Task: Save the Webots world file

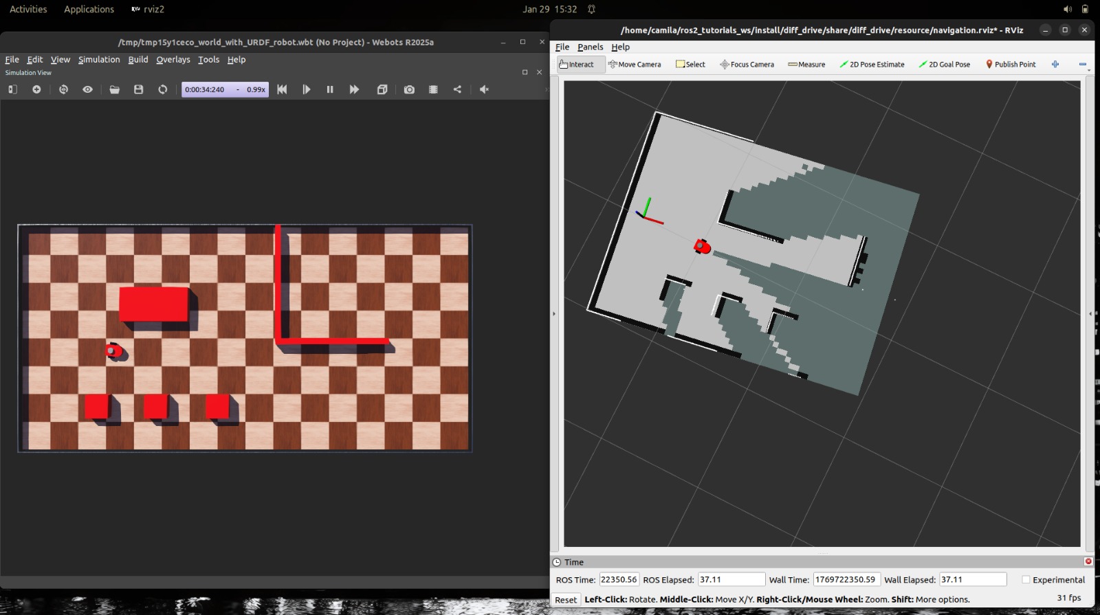Action: coord(138,89)
